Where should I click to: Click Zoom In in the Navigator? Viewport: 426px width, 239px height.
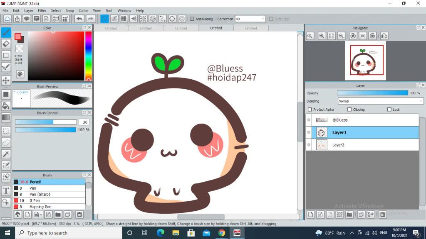[x=322, y=36]
